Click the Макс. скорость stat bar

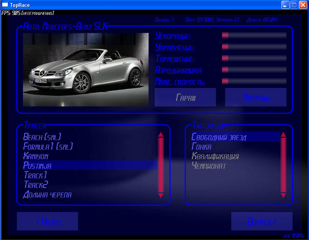point(254,81)
